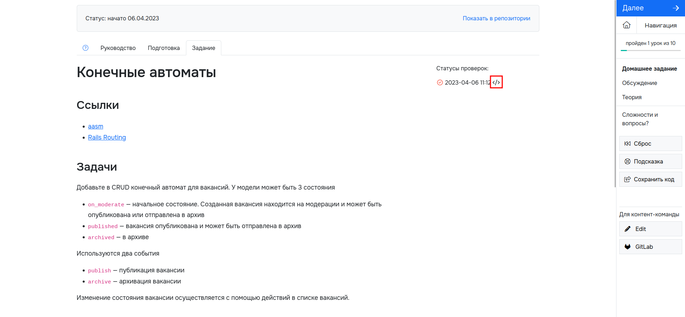
Task: Open the Rails Routing link
Action: tap(107, 137)
